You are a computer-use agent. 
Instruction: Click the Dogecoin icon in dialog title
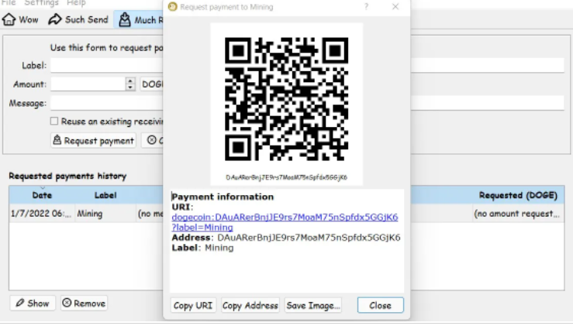(172, 6)
